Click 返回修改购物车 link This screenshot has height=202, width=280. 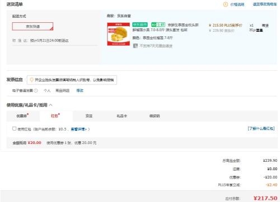point(265,4)
